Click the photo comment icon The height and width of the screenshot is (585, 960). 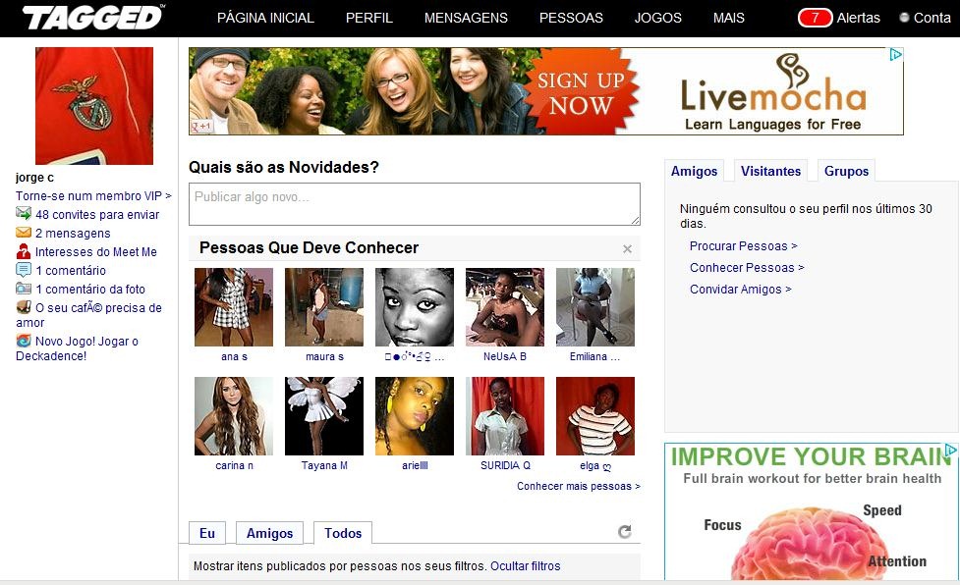click(24, 289)
